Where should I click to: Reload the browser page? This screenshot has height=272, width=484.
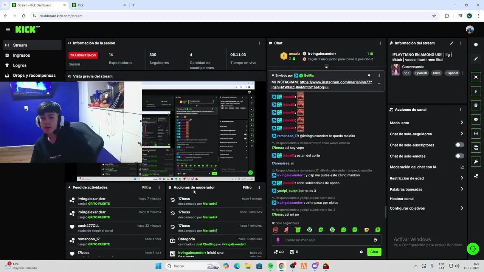(23, 16)
